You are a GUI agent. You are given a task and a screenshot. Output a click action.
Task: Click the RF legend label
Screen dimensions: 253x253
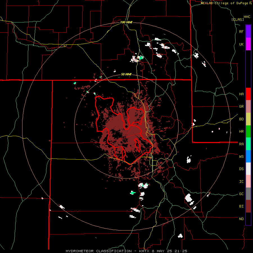click(x=241, y=31)
